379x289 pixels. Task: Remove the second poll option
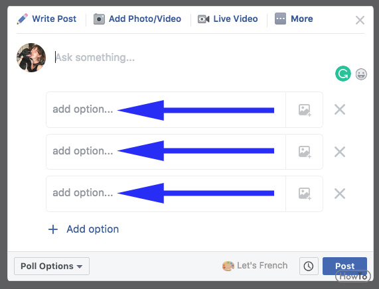point(340,152)
